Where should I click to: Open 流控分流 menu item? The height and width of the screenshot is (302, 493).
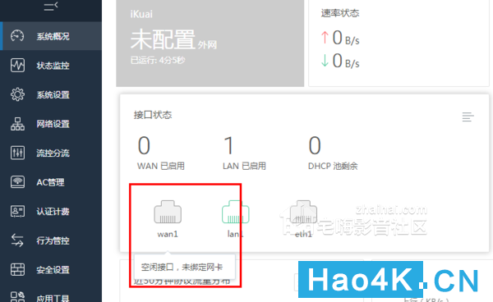tap(51, 153)
